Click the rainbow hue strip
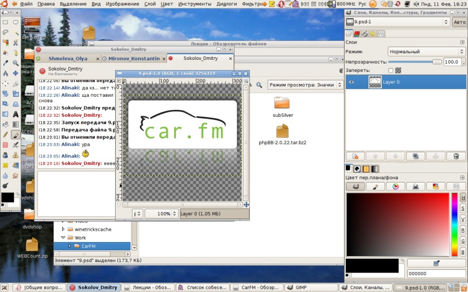Screen dimensions: 468x292 454,225
